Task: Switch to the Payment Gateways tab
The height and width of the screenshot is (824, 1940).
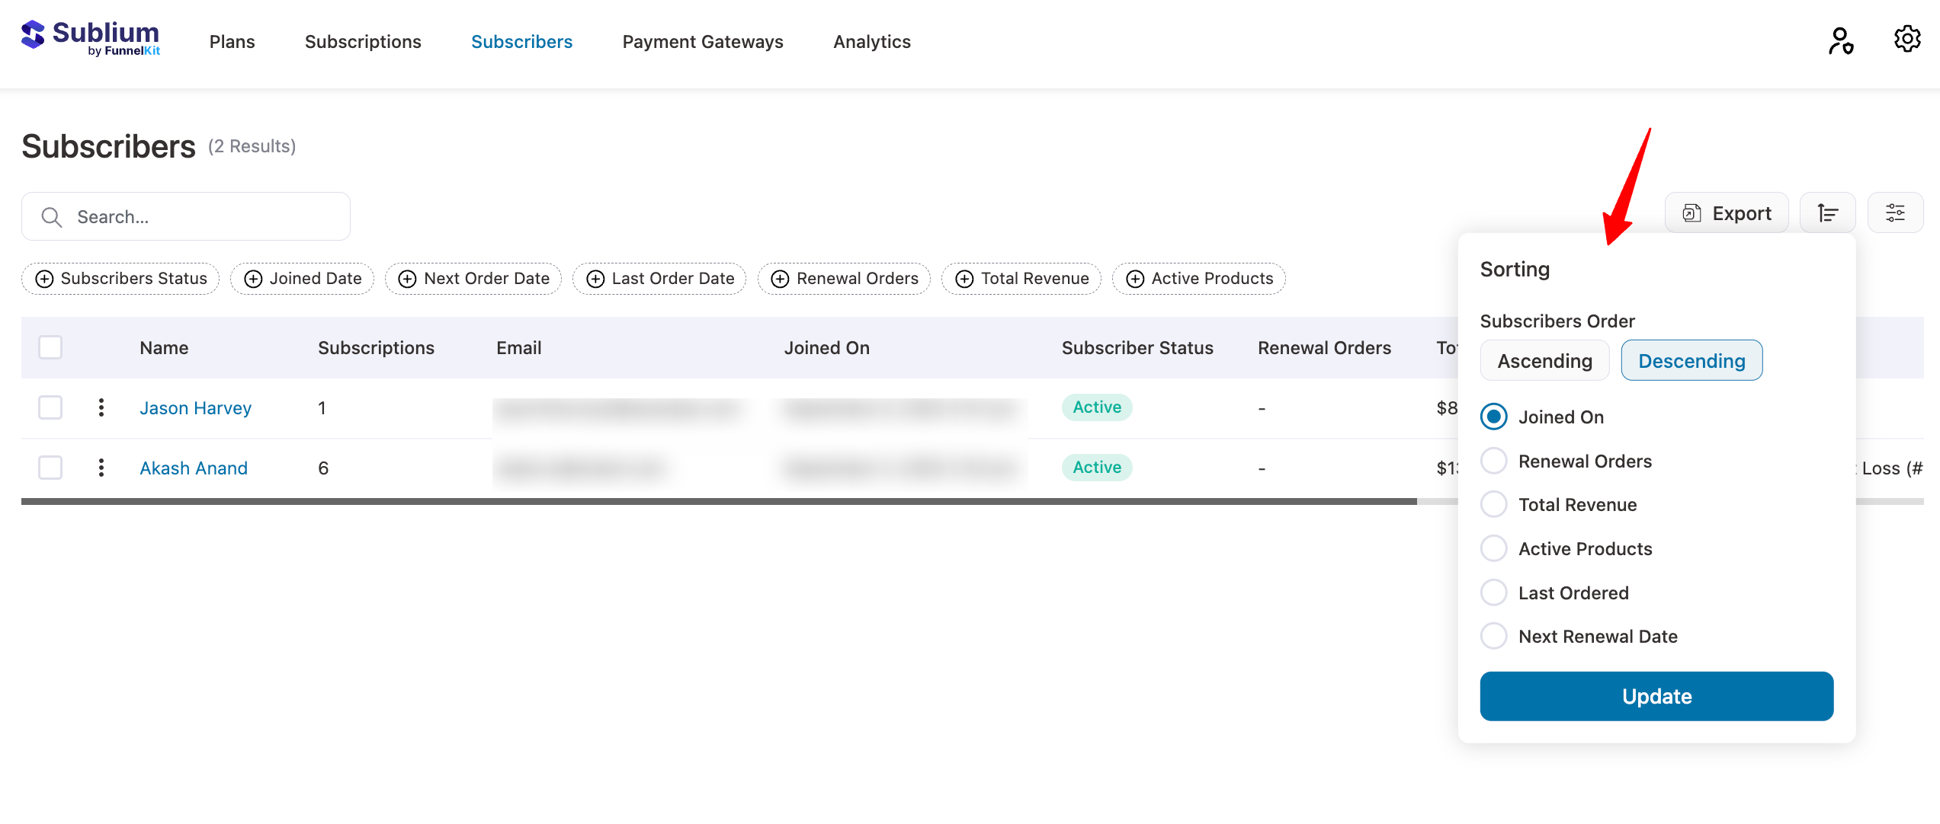Action: 703,41
